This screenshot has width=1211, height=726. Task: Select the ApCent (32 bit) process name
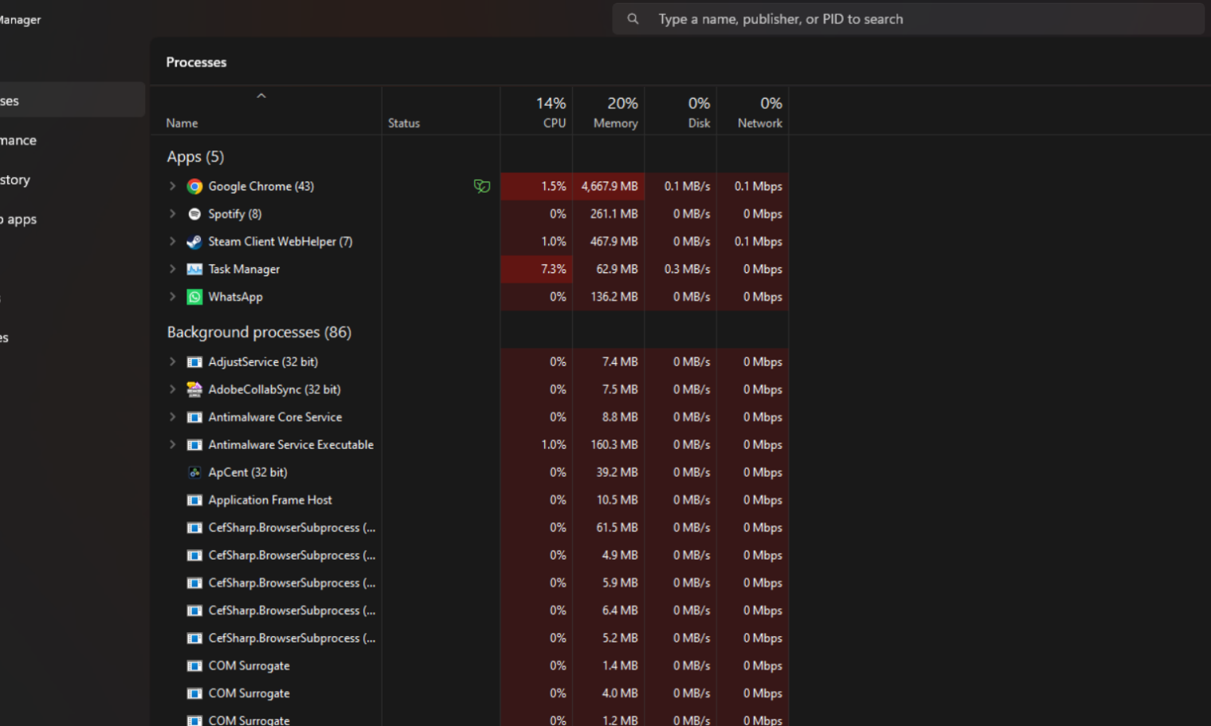click(x=248, y=472)
